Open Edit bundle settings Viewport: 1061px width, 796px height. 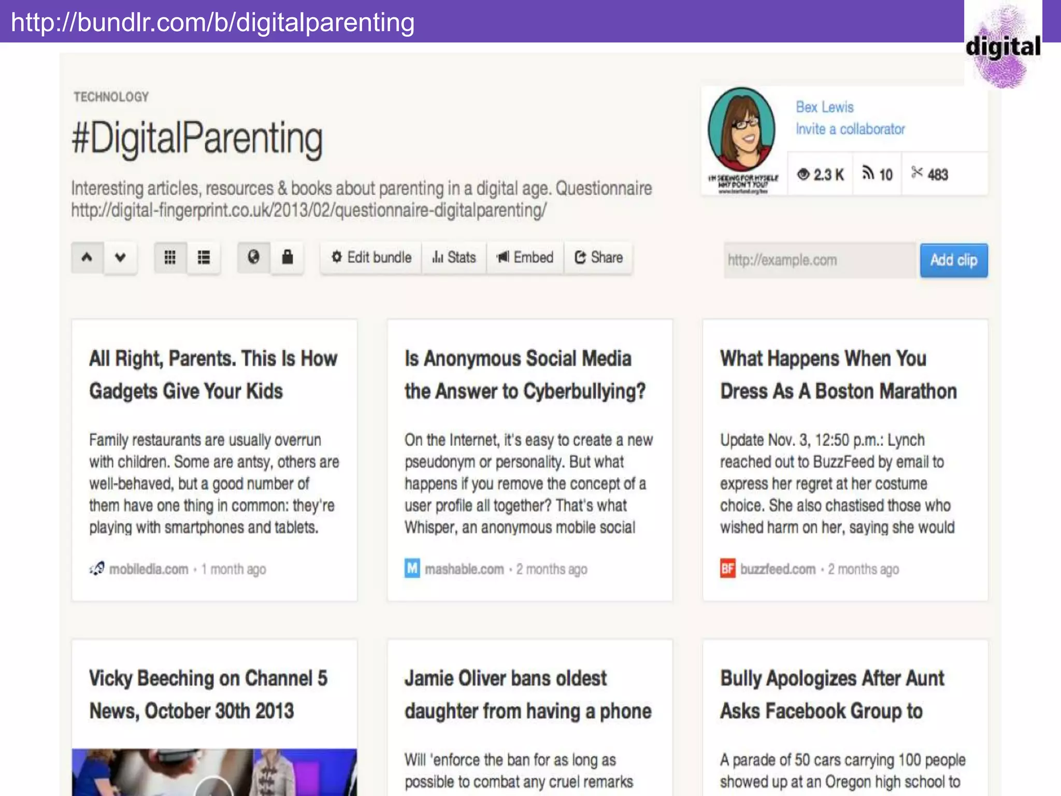point(371,257)
